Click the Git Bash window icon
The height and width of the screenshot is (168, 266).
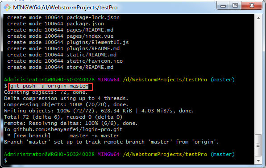[7, 8]
